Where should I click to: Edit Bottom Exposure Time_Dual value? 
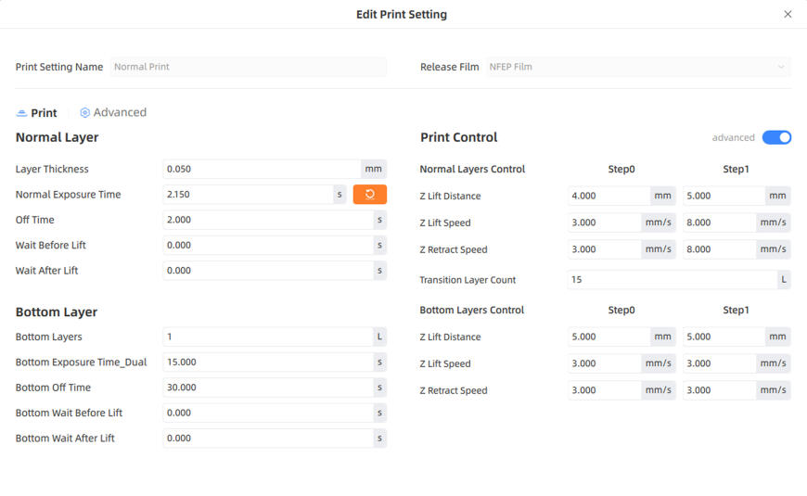point(268,362)
